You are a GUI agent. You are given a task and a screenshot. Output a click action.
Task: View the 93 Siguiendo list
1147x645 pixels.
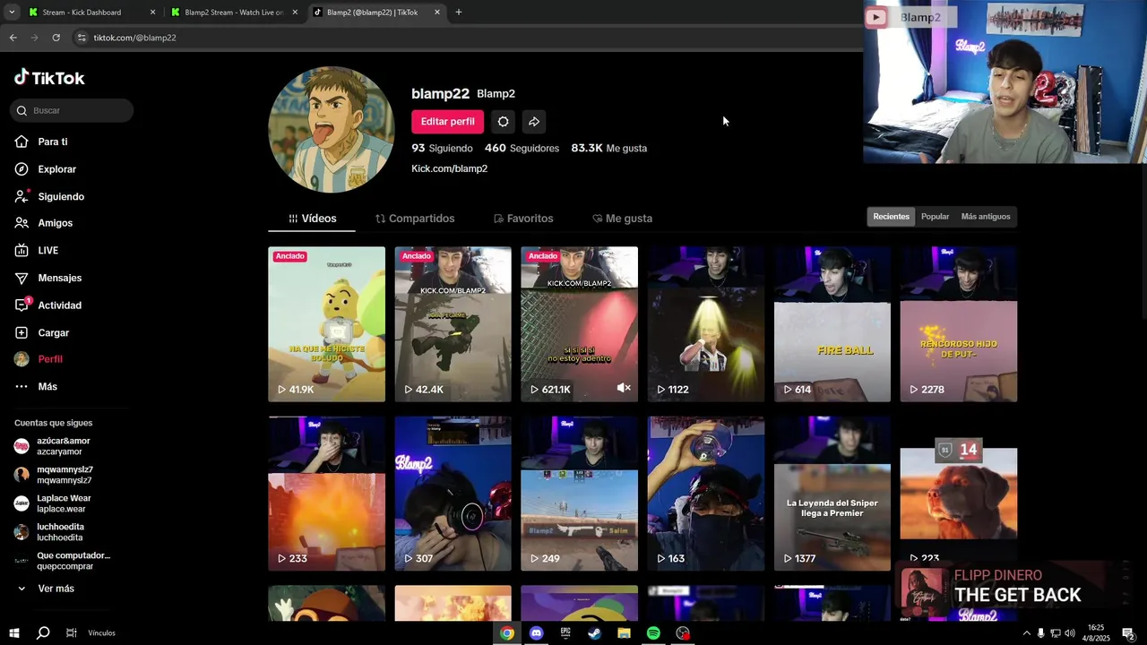tap(443, 148)
